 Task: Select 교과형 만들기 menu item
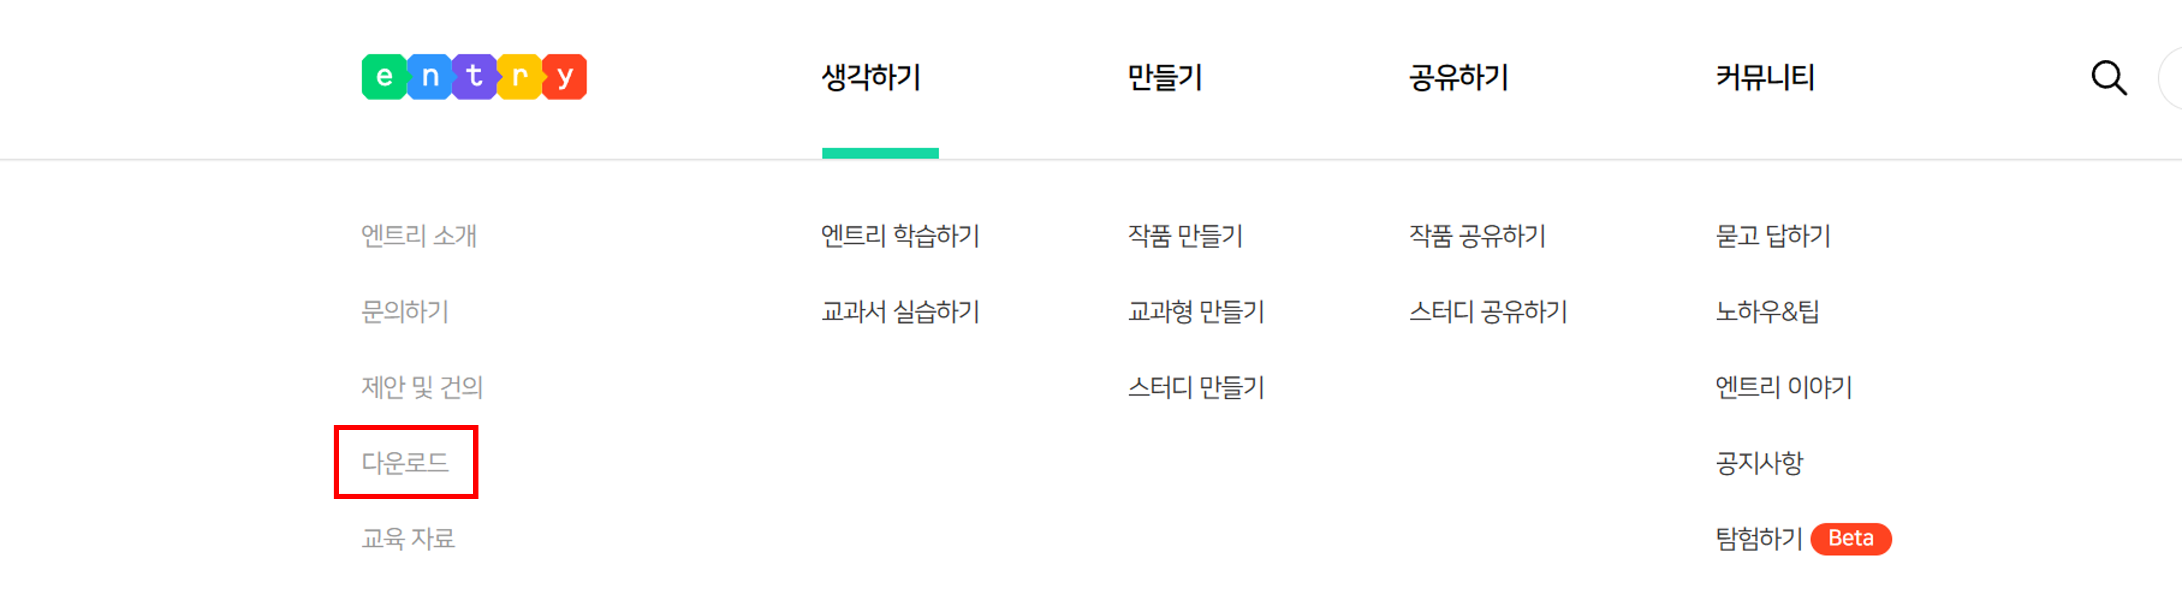pyautogui.click(x=1195, y=311)
